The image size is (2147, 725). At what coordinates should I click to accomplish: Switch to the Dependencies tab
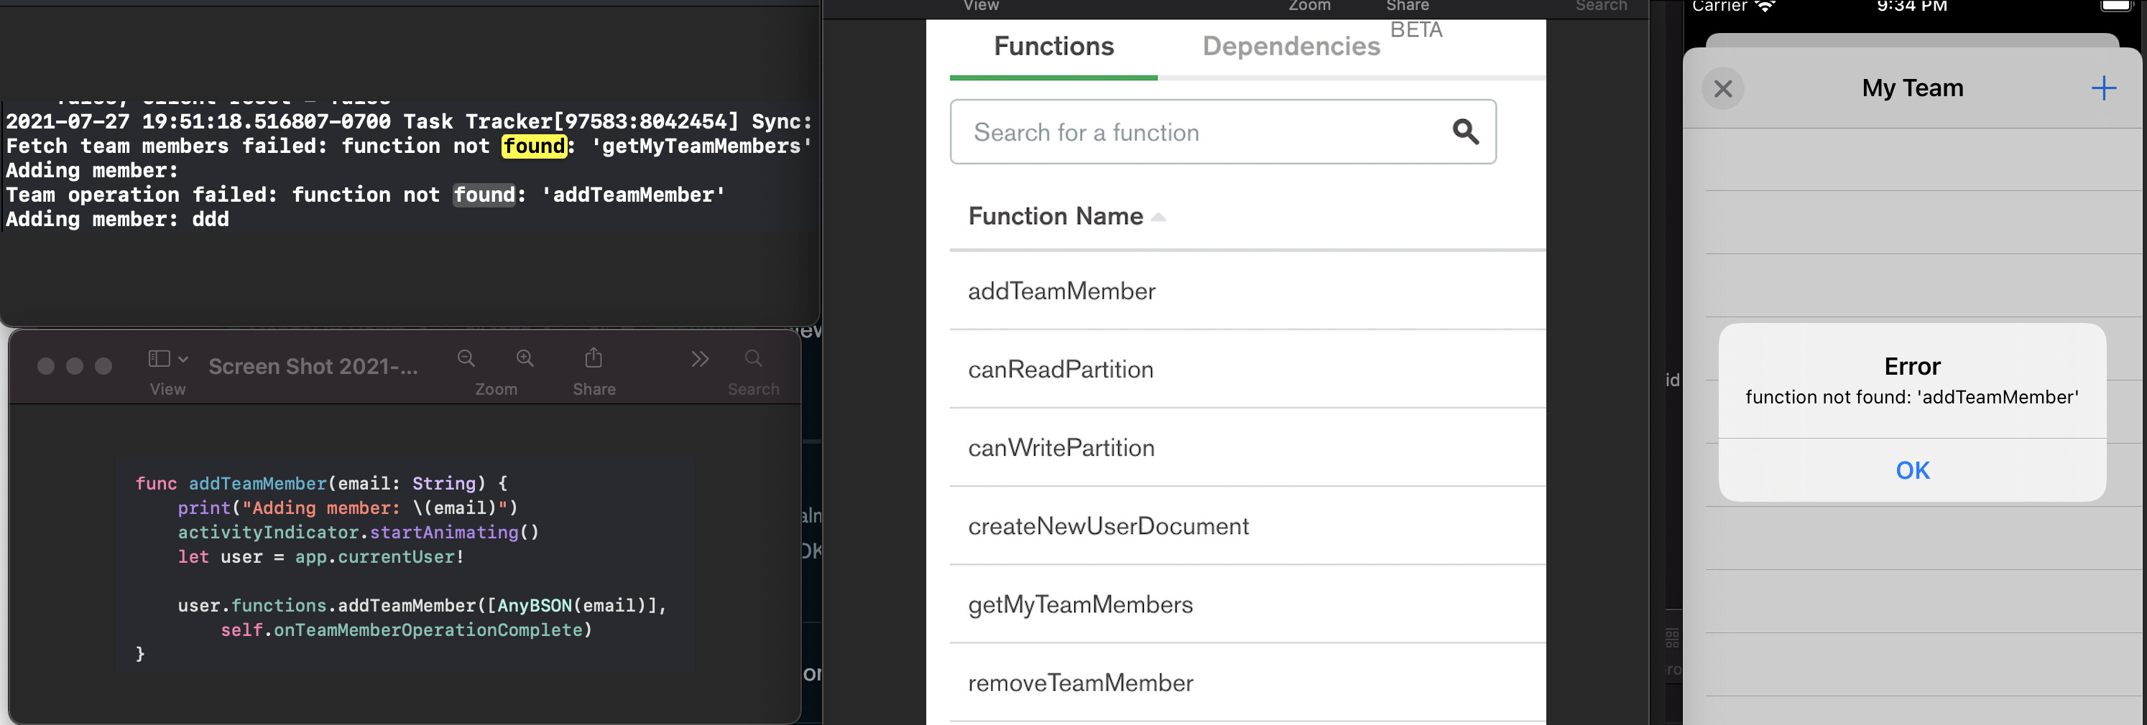[x=1290, y=47]
